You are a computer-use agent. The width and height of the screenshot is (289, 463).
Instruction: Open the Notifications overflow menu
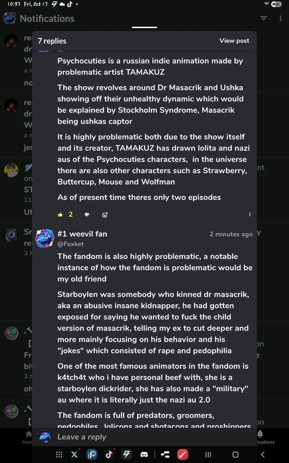[280, 19]
